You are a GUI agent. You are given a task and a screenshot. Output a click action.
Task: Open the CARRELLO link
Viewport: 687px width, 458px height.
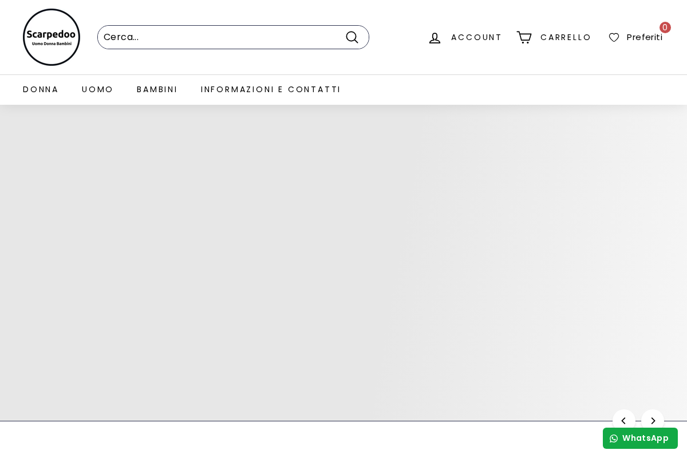pos(566,37)
